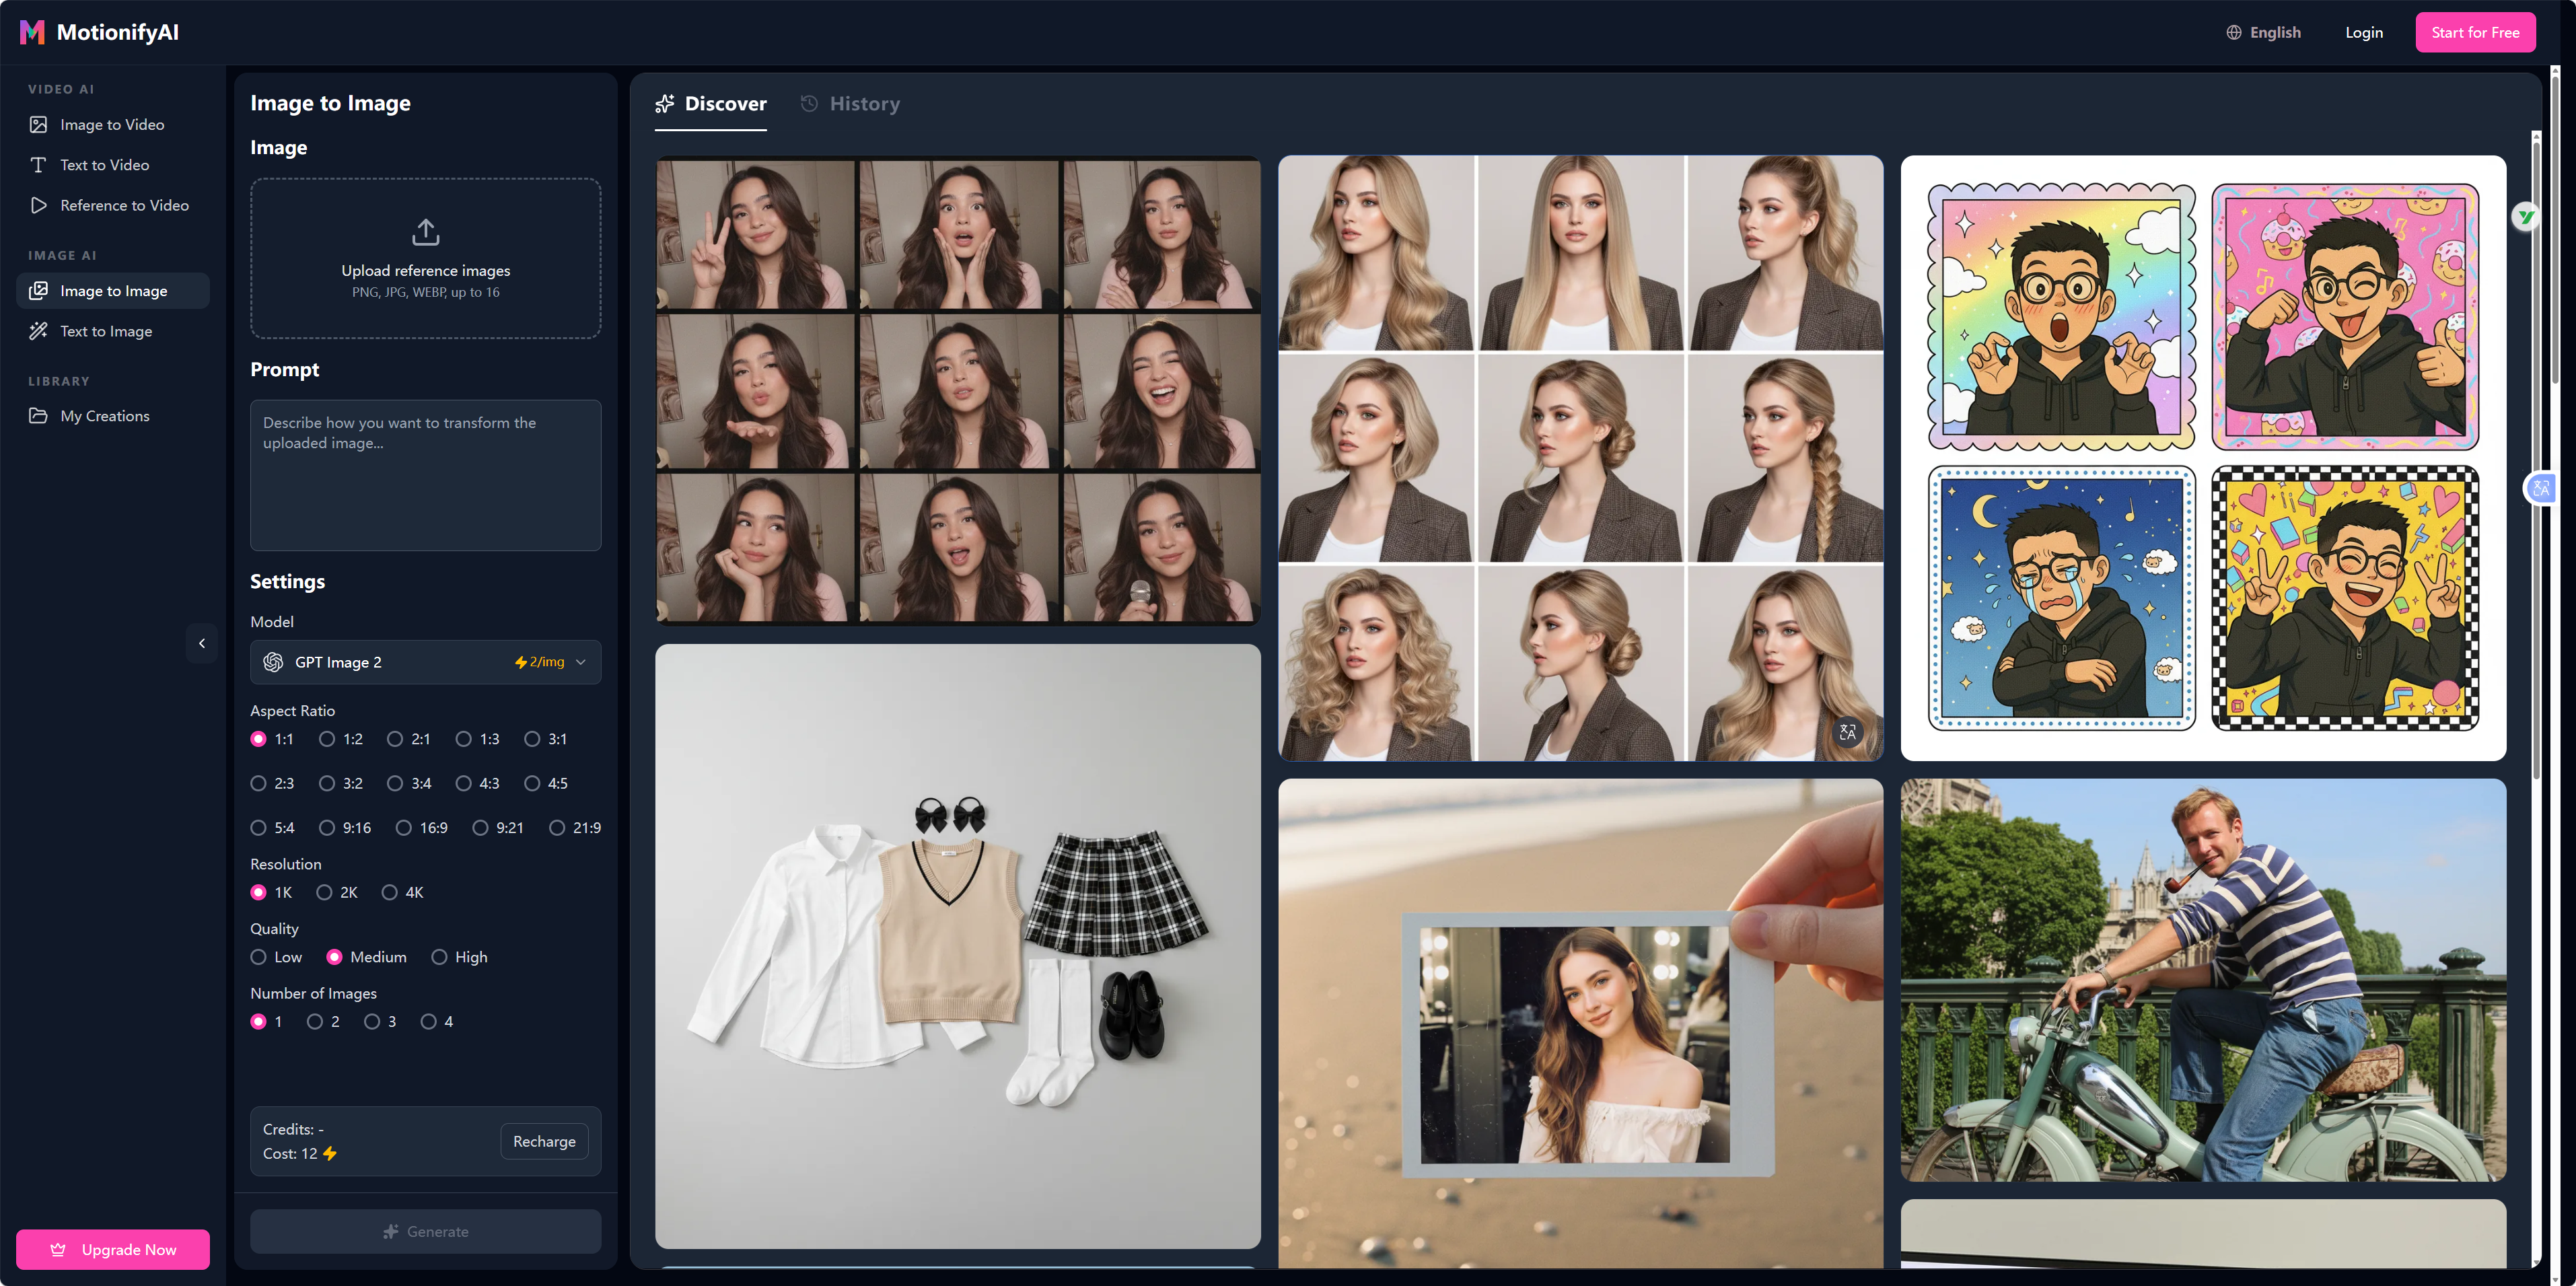The image size is (2576, 1286).
Task: Click the prompt description input field
Action: click(x=425, y=476)
